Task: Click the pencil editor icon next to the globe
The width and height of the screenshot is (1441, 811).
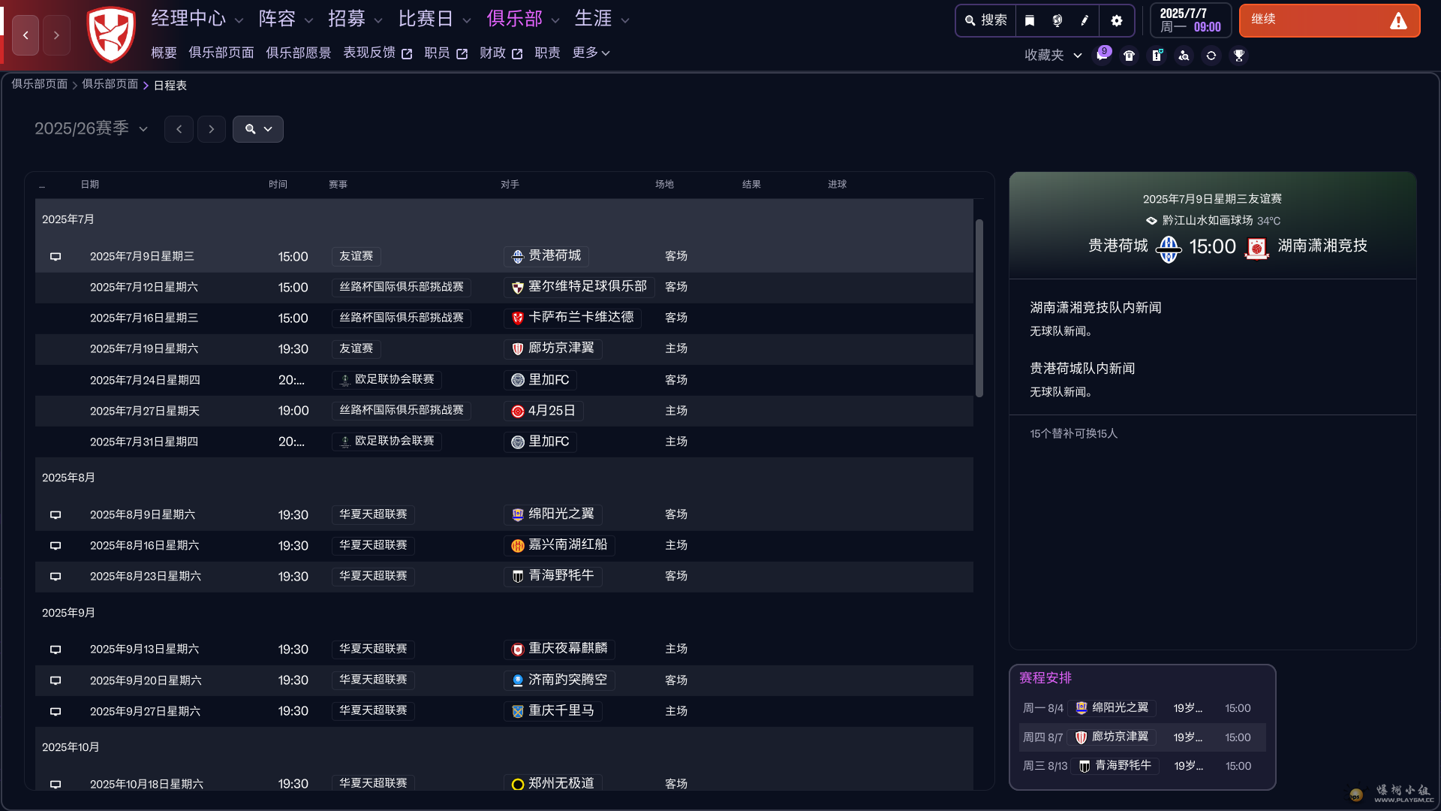Action: coord(1085,20)
